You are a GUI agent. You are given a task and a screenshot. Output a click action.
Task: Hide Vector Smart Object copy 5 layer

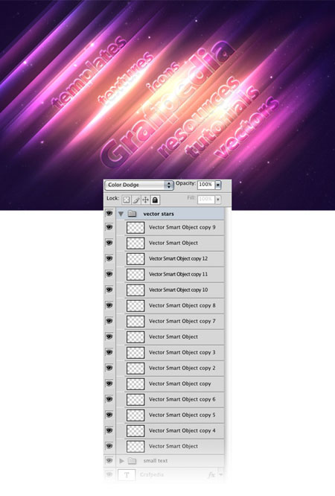(109, 415)
